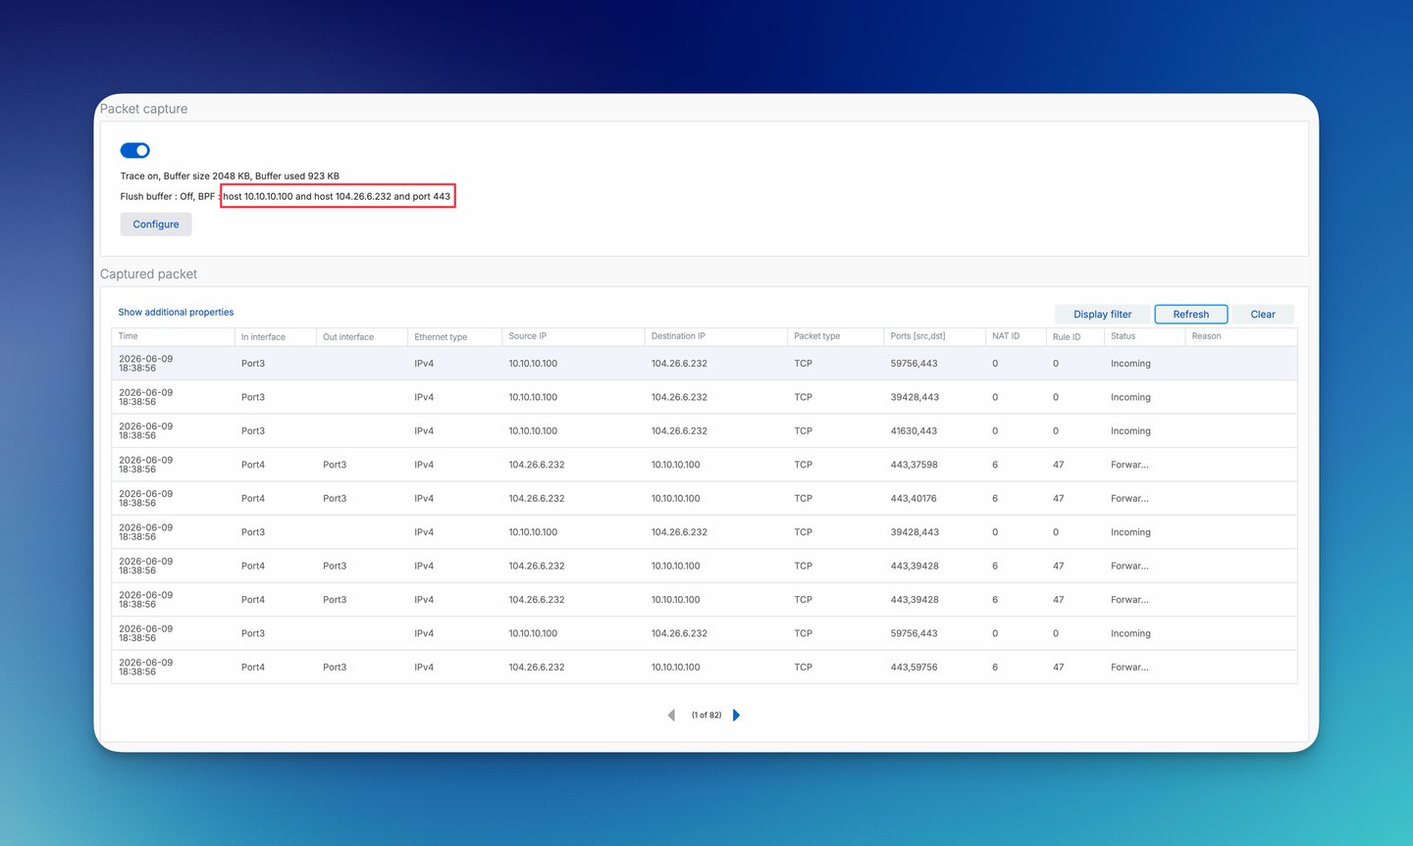Go to previous page of captured packets
1413x846 pixels.
click(671, 715)
